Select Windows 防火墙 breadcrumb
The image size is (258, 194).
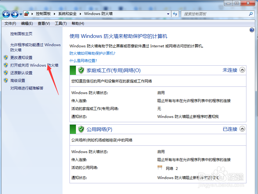tap(98, 14)
